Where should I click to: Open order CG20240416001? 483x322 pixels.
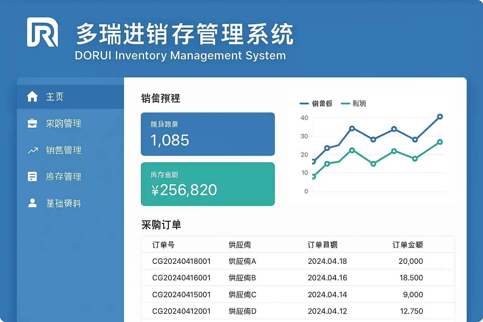[181, 278]
